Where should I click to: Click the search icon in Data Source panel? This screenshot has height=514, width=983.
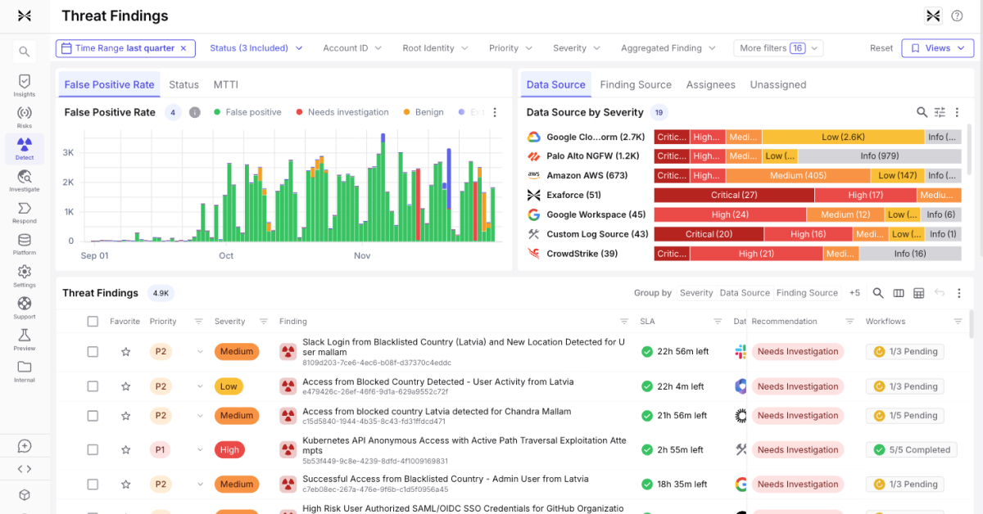click(922, 112)
